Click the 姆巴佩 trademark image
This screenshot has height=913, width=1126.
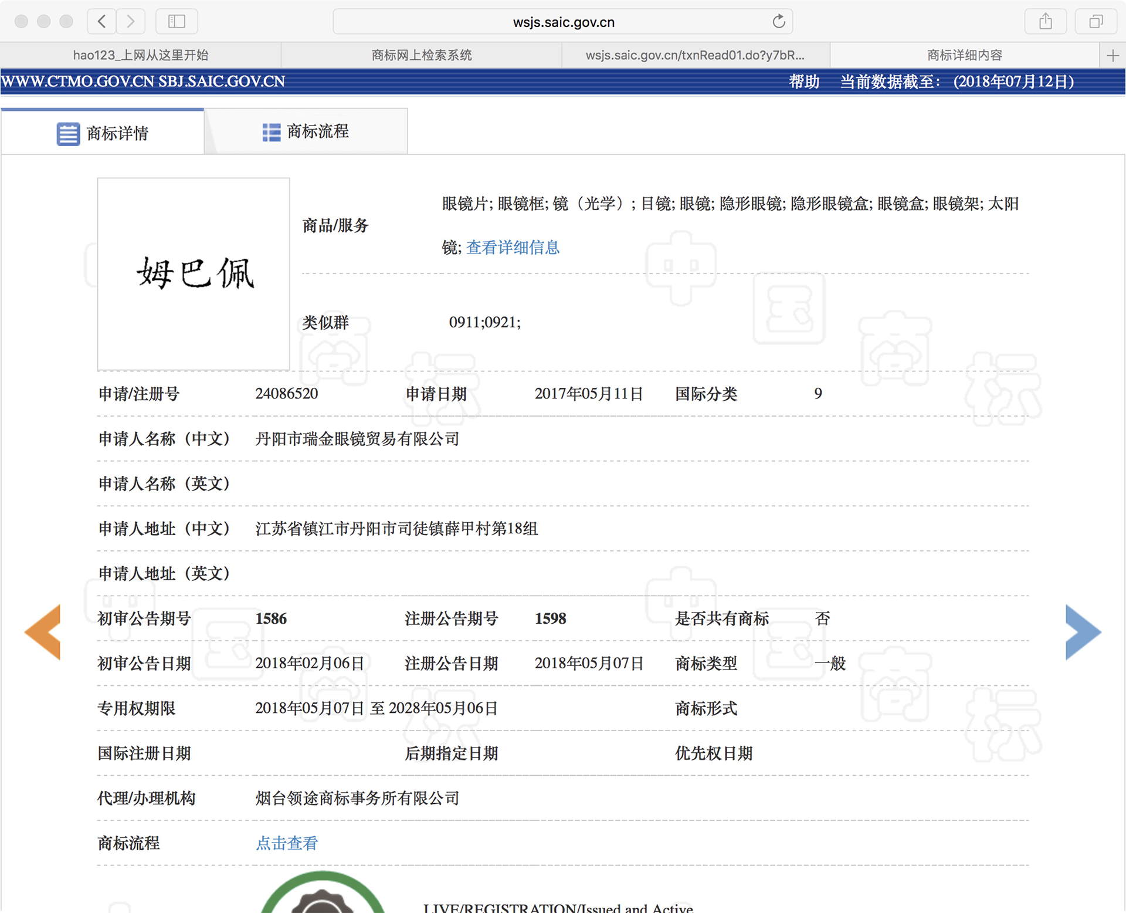tap(194, 274)
